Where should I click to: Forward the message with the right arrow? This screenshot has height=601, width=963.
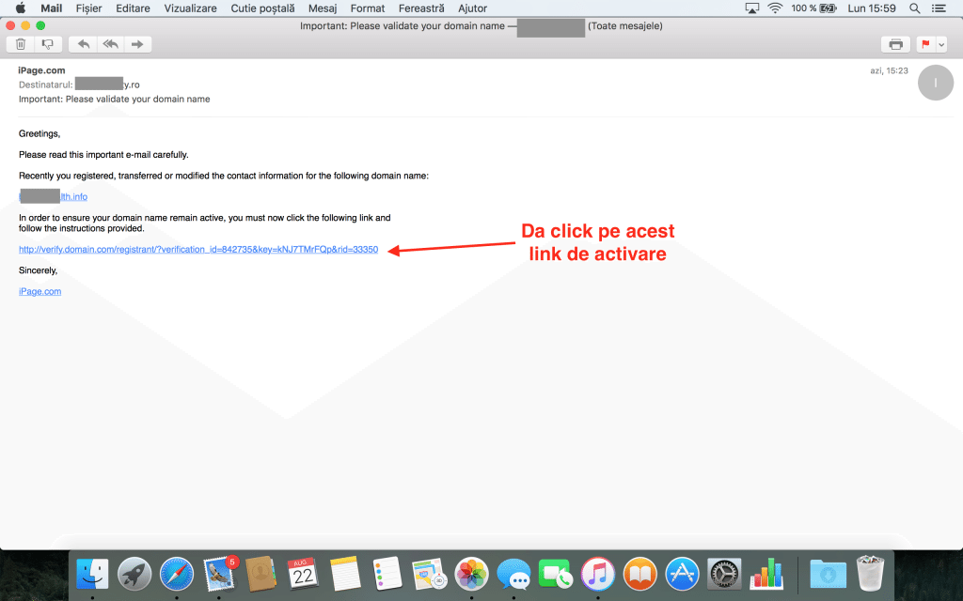[137, 44]
